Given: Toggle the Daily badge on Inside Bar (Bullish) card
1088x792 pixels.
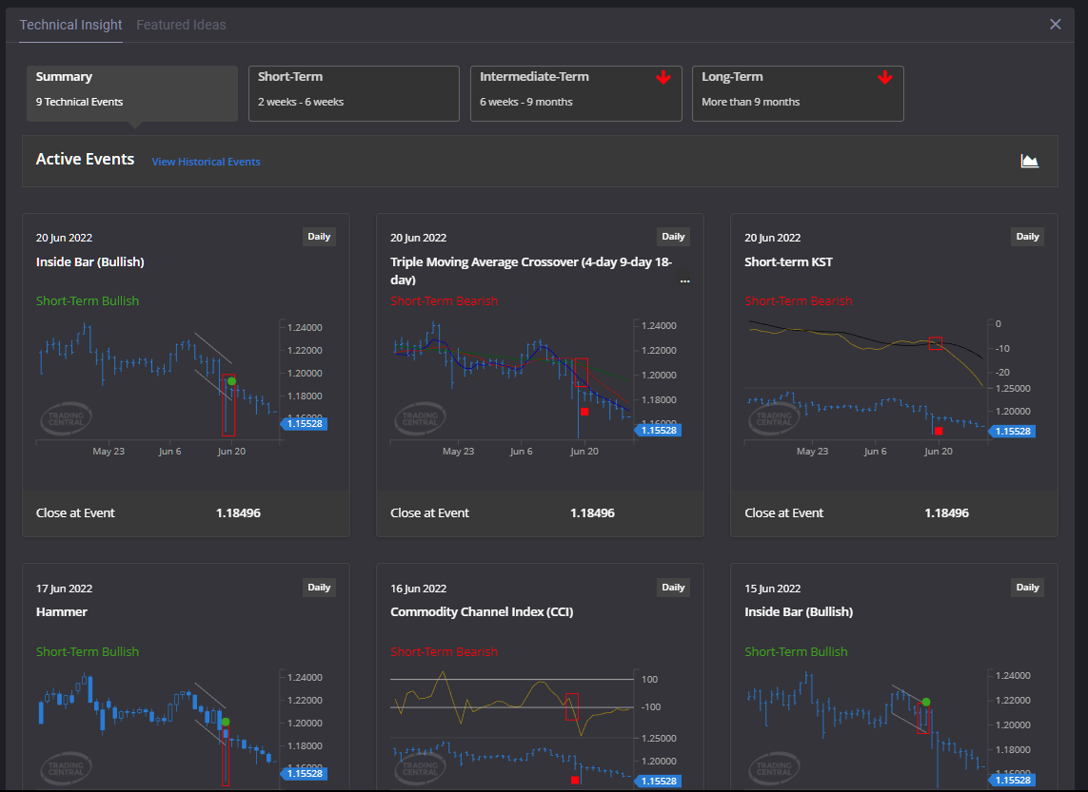Looking at the screenshot, I should coord(319,236).
